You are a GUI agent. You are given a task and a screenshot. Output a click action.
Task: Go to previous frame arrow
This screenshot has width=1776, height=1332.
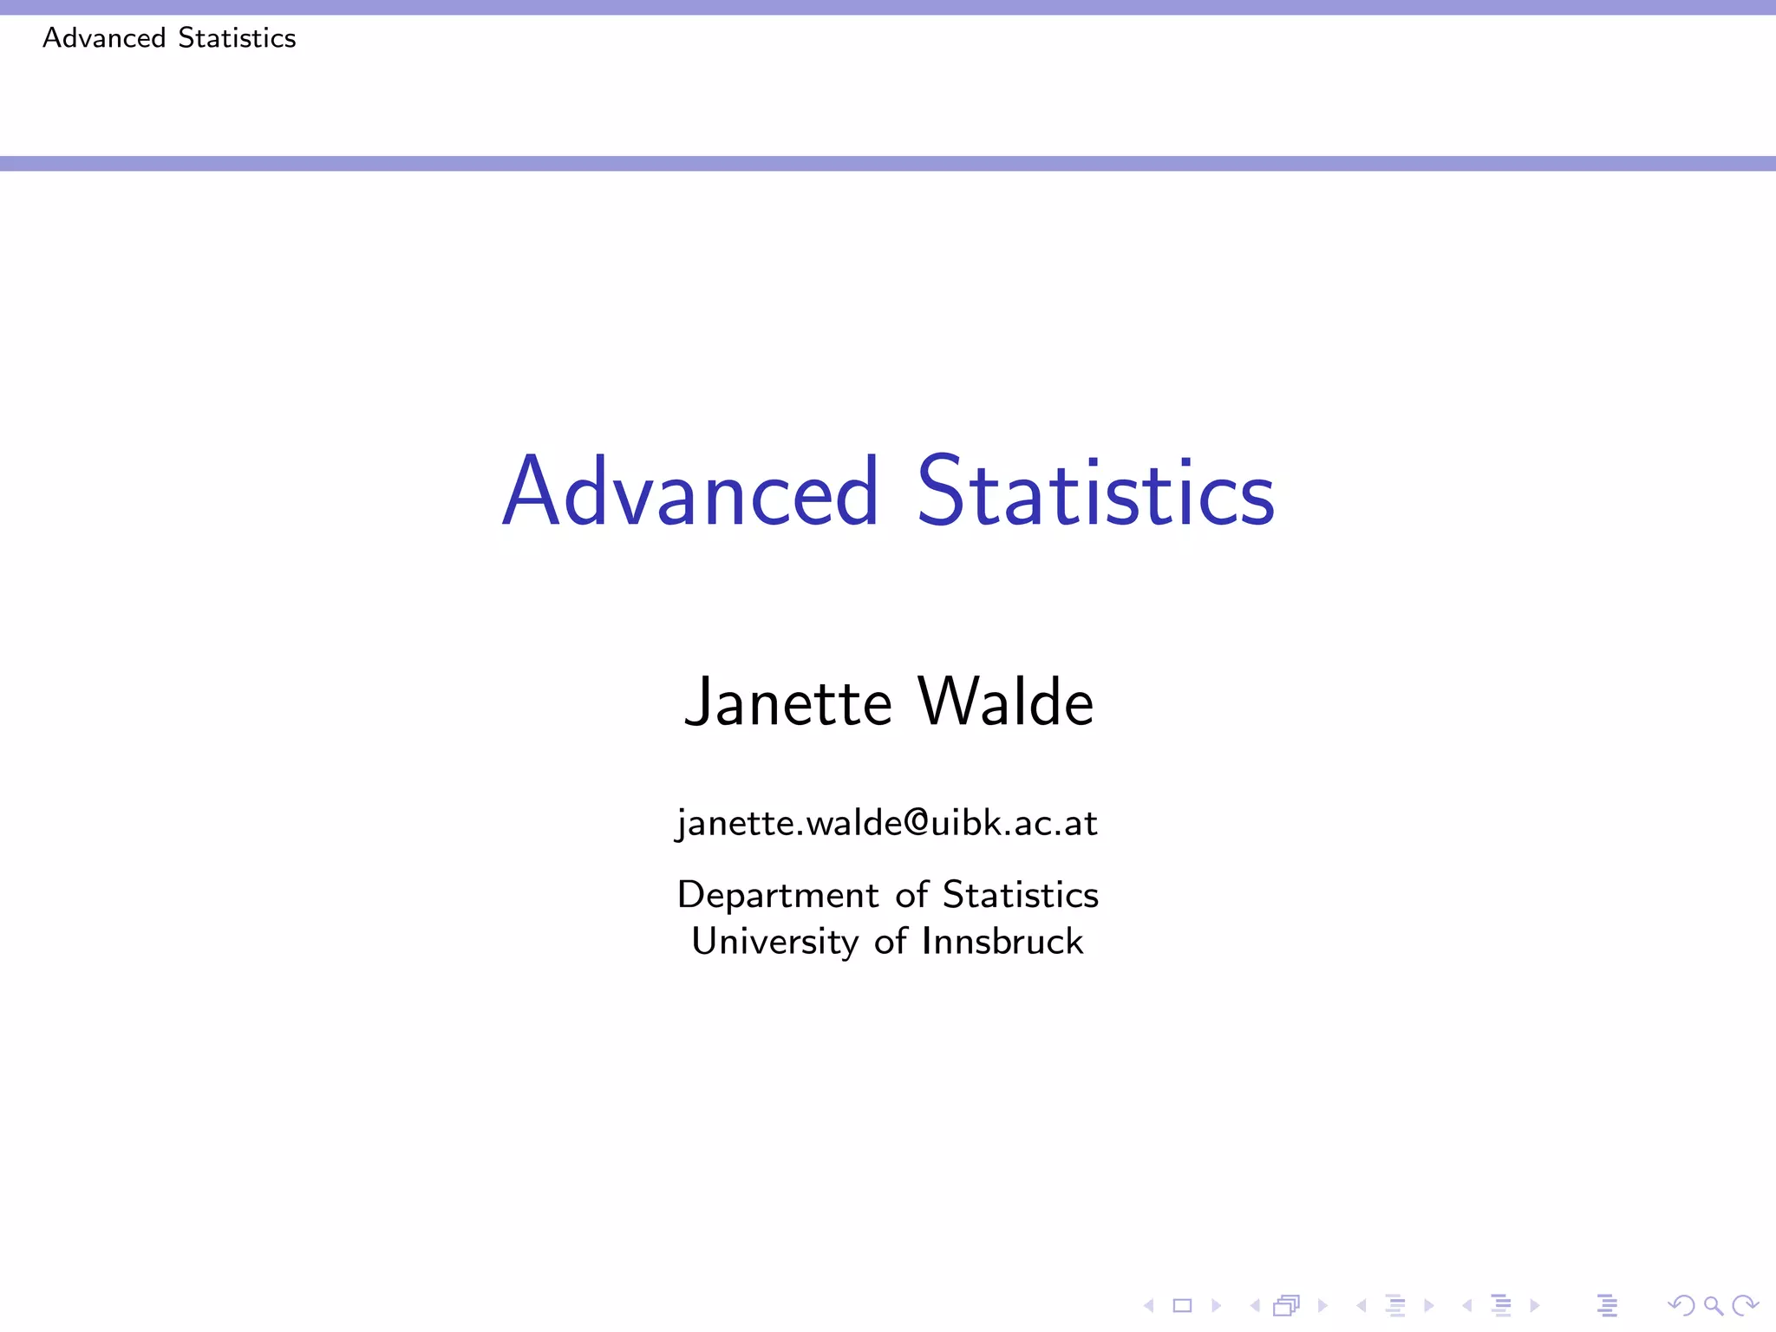pos(1255,1305)
